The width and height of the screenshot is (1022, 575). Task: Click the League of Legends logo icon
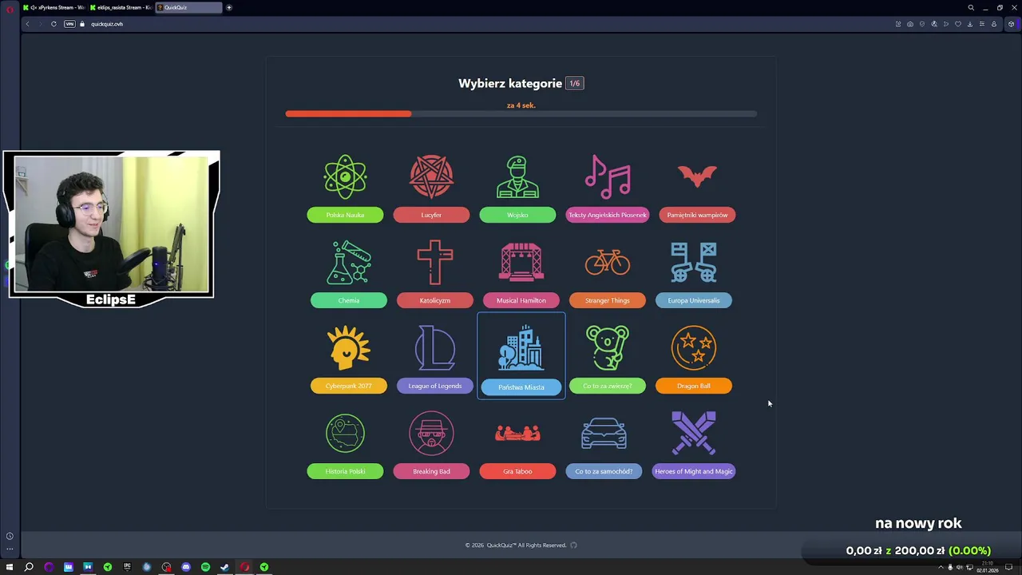tap(435, 348)
